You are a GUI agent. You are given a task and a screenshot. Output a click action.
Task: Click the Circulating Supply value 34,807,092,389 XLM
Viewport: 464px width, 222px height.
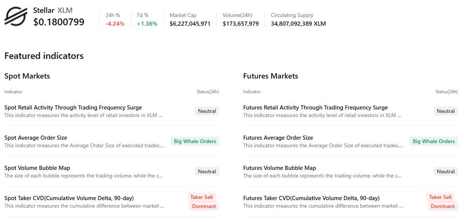[298, 24]
